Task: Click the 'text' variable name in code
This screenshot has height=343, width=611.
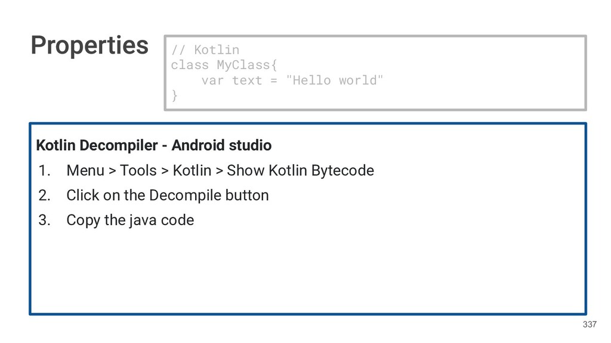Action: (246, 80)
